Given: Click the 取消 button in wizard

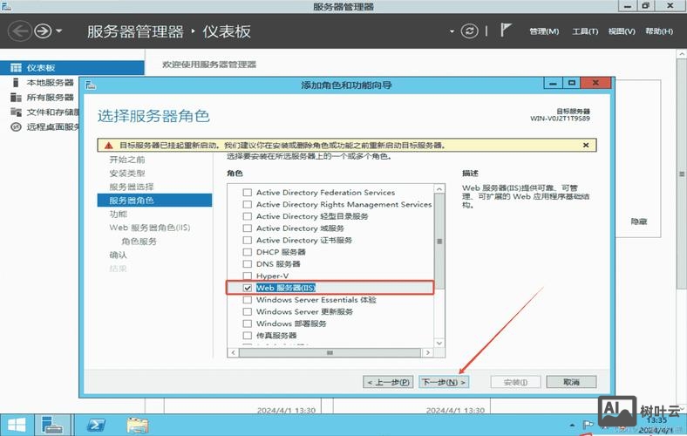Looking at the screenshot, I should [x=572, y=382].
